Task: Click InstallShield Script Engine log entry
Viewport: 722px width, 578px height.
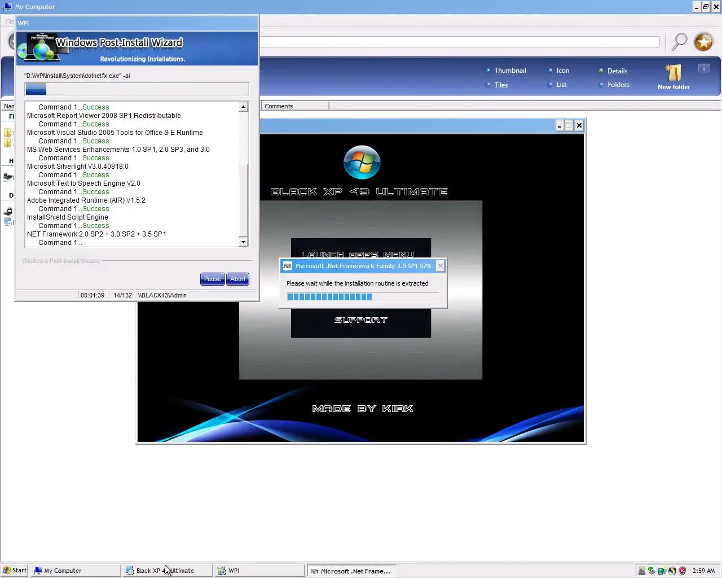Action: (x=68, y=217)
